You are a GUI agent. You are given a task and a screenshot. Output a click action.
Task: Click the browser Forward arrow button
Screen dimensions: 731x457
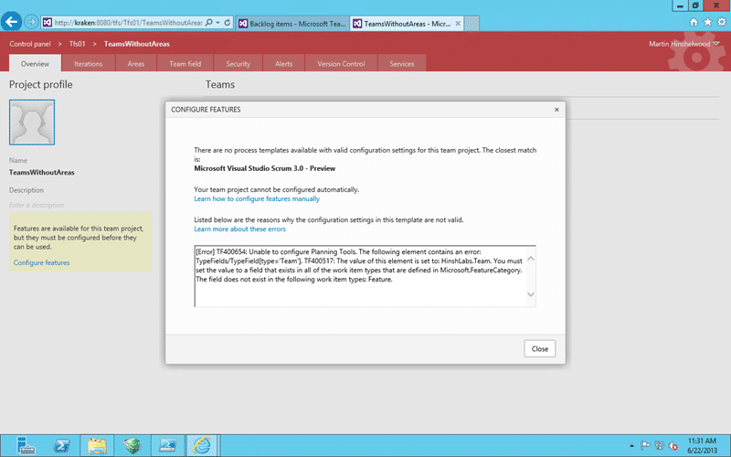click(x=31, y=21)
